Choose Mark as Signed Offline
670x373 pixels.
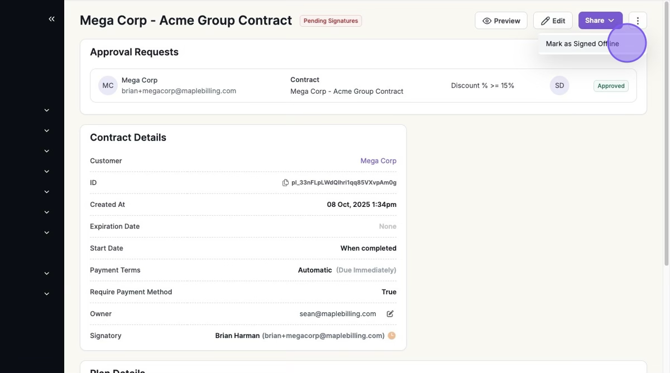pyautogui.click(x=582, y=44)
